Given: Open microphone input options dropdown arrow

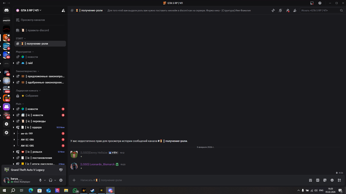Looking at the screenshot, I should tap(45, 180).
